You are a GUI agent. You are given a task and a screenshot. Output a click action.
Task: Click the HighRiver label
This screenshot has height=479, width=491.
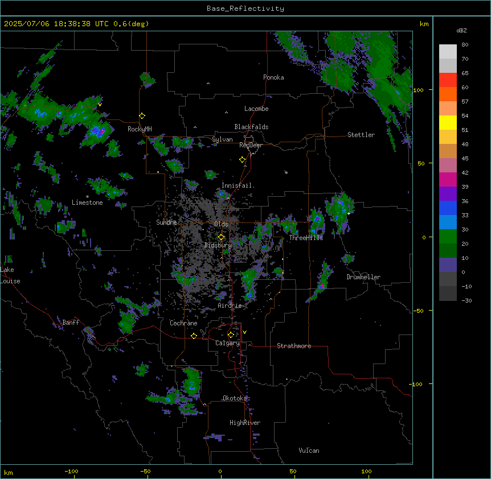coord(245,423)
